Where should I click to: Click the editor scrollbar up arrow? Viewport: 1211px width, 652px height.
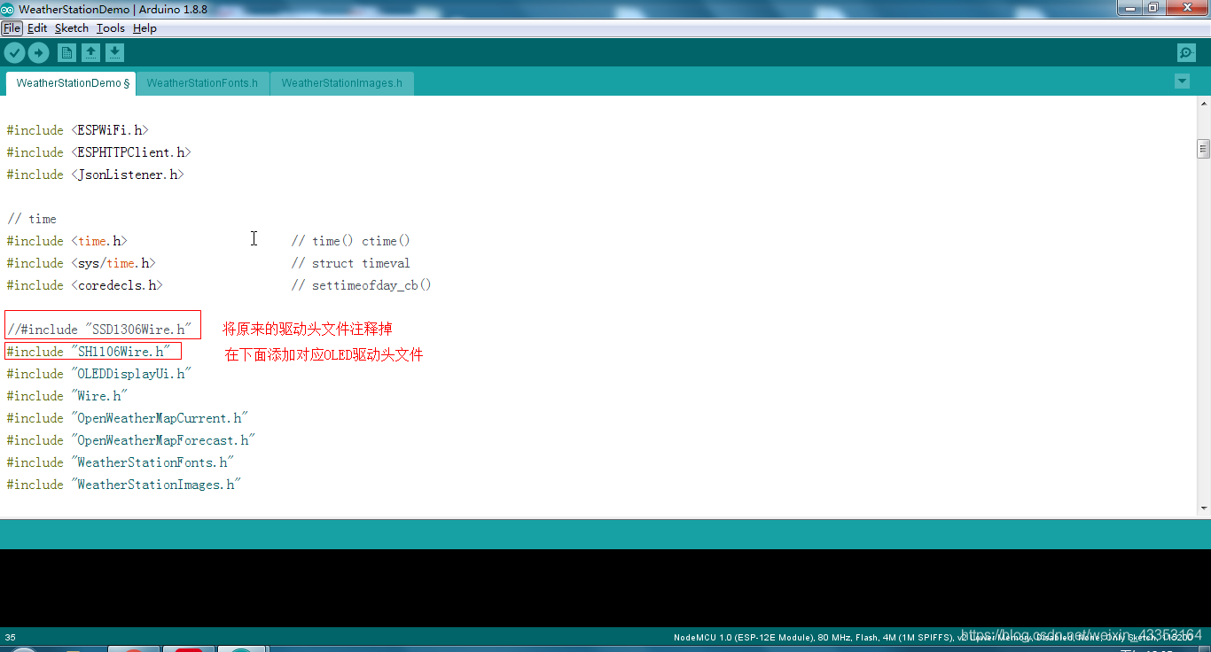click(x=1203, y=105)
